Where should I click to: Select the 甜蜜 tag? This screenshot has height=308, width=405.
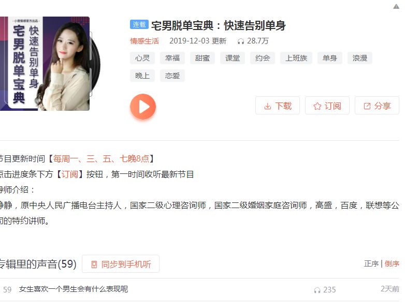[202, 58]
